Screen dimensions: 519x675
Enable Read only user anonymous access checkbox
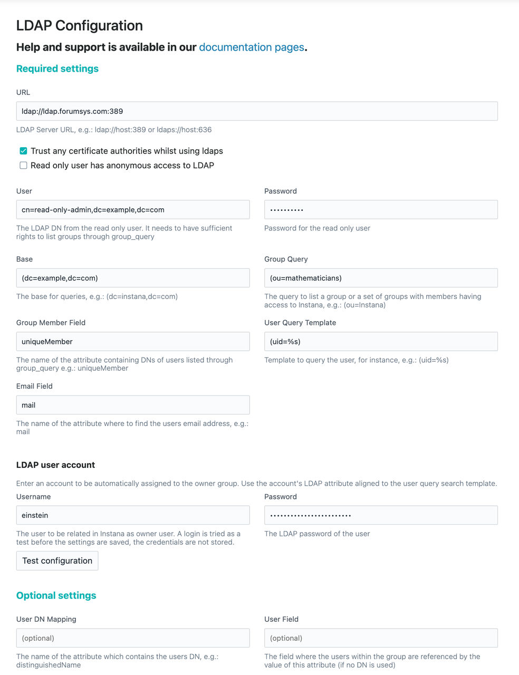coord(23,165)
